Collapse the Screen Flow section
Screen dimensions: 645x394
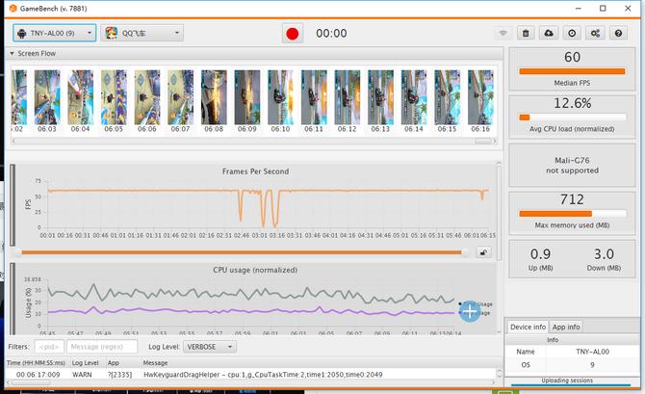coord(13,54)
